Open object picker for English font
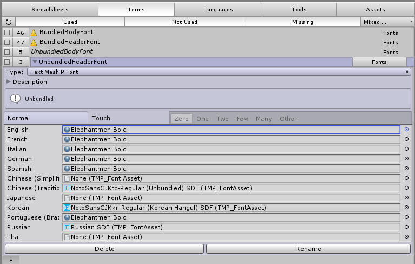 click(406, 130)
